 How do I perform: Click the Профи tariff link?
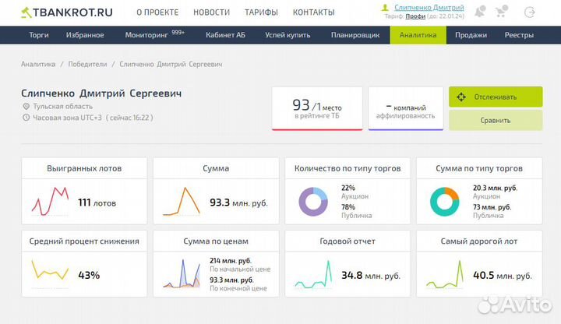point(415,16)
